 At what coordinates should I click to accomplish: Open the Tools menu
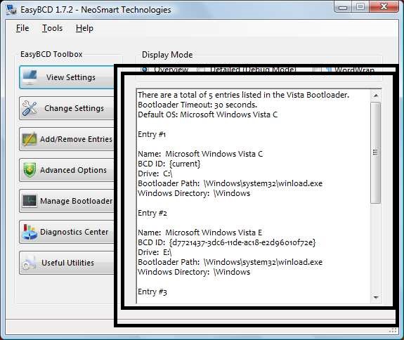(x=52, y=28)
